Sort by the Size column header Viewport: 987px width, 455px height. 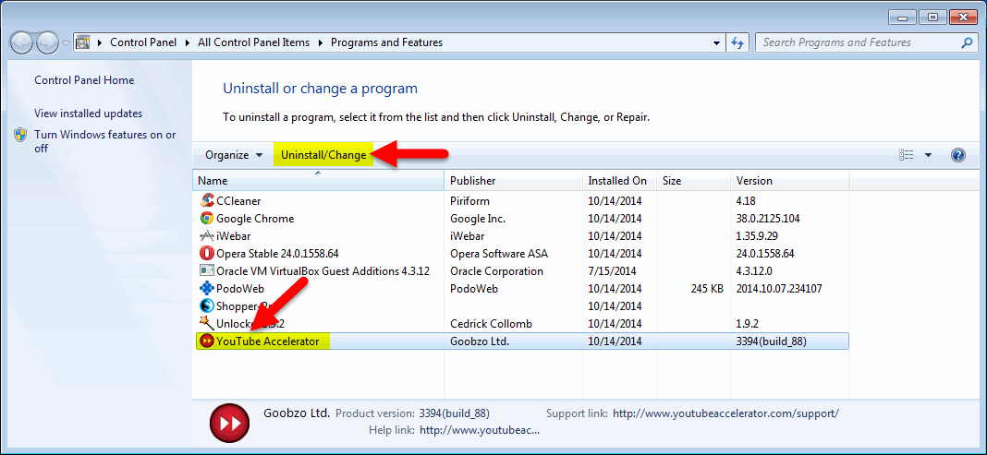(694, 180)
